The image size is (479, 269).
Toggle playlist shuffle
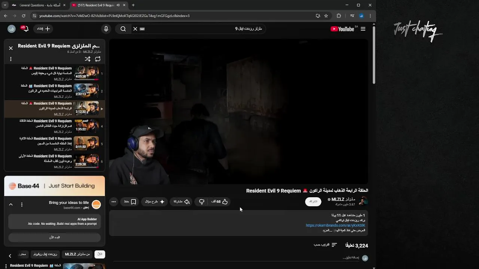88,59
